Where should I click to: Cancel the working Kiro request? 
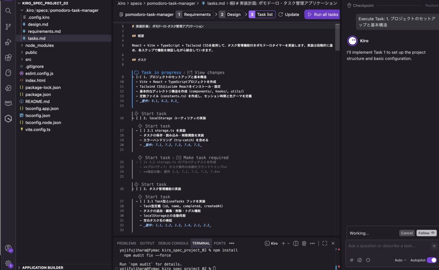tap(407, 233)
